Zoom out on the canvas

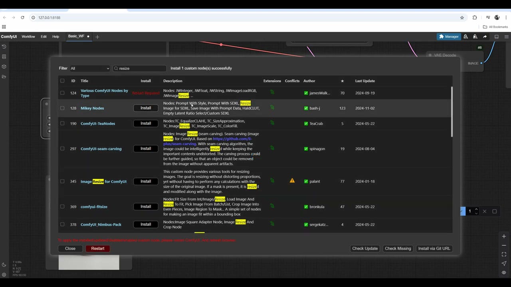(504, 246)
